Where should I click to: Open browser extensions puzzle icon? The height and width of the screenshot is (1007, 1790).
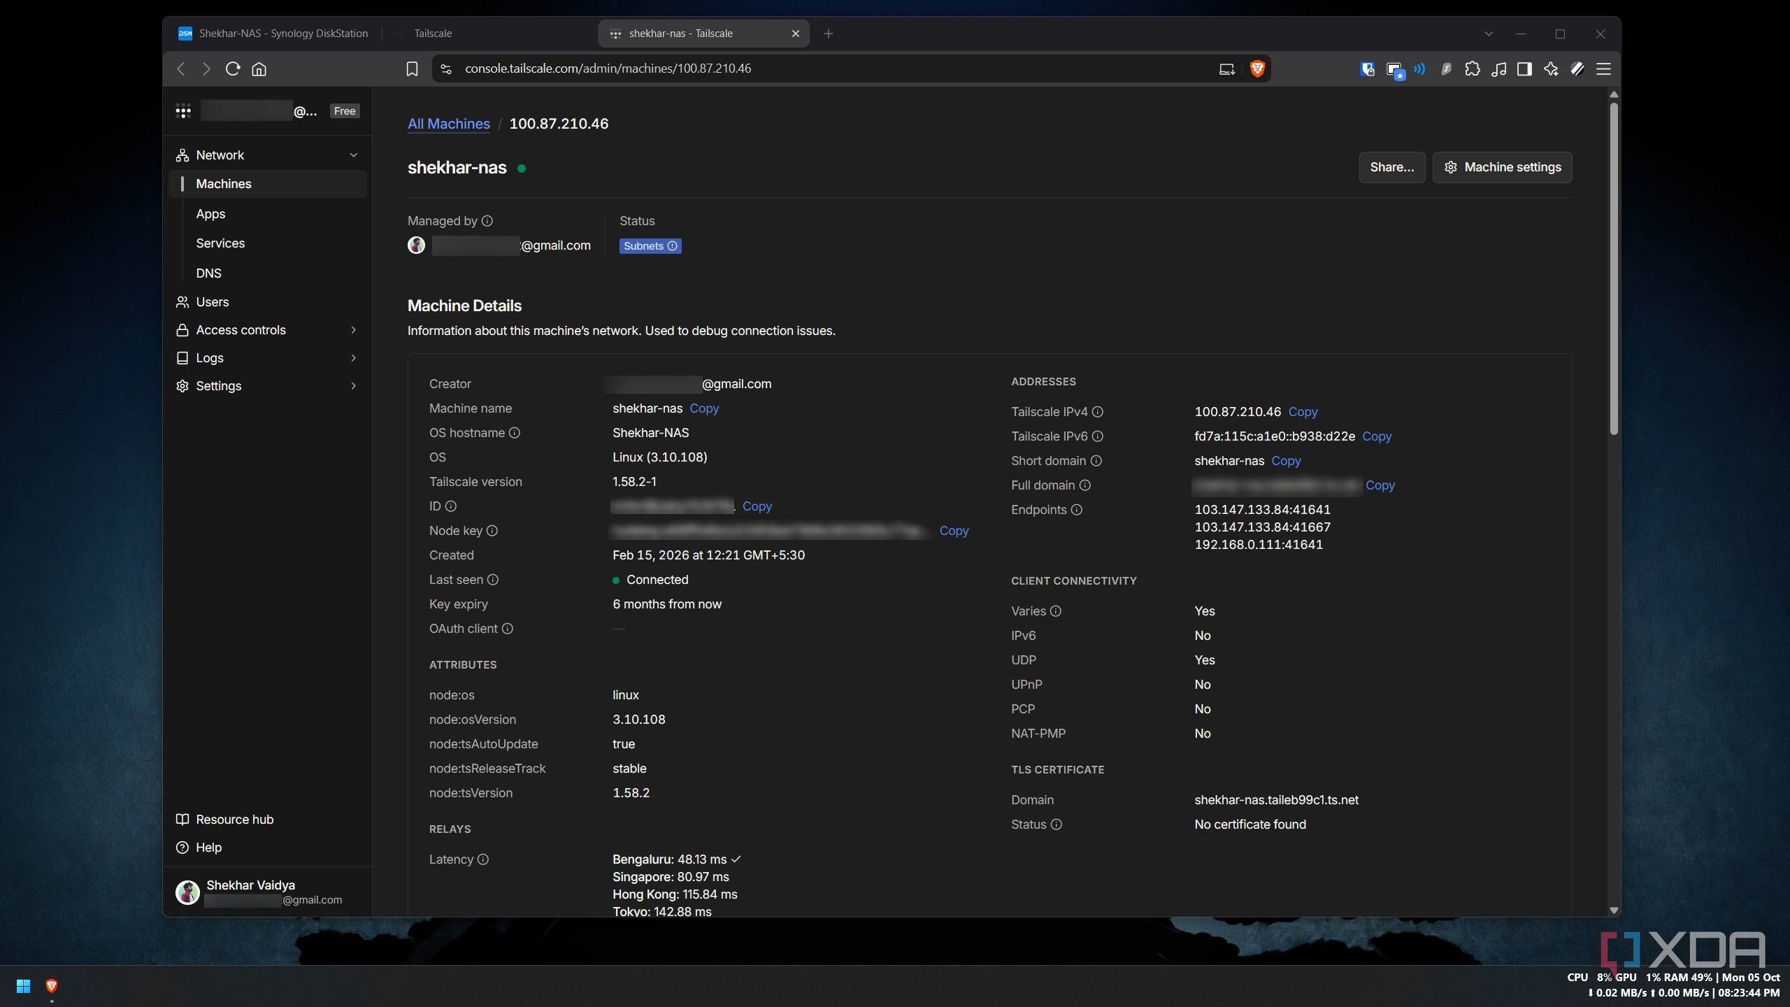tap(1473, 69)
